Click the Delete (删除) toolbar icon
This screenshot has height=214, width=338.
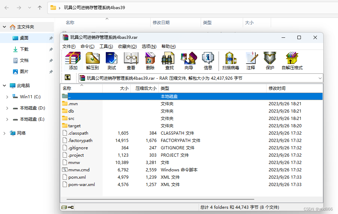click(150, 61)
